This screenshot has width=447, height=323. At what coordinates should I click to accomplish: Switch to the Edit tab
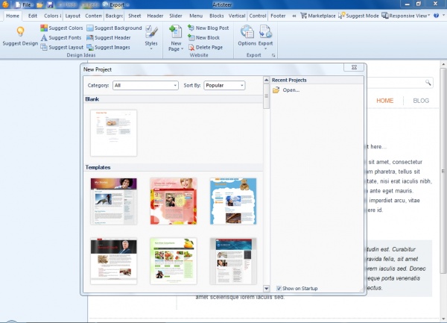[33, 16]
